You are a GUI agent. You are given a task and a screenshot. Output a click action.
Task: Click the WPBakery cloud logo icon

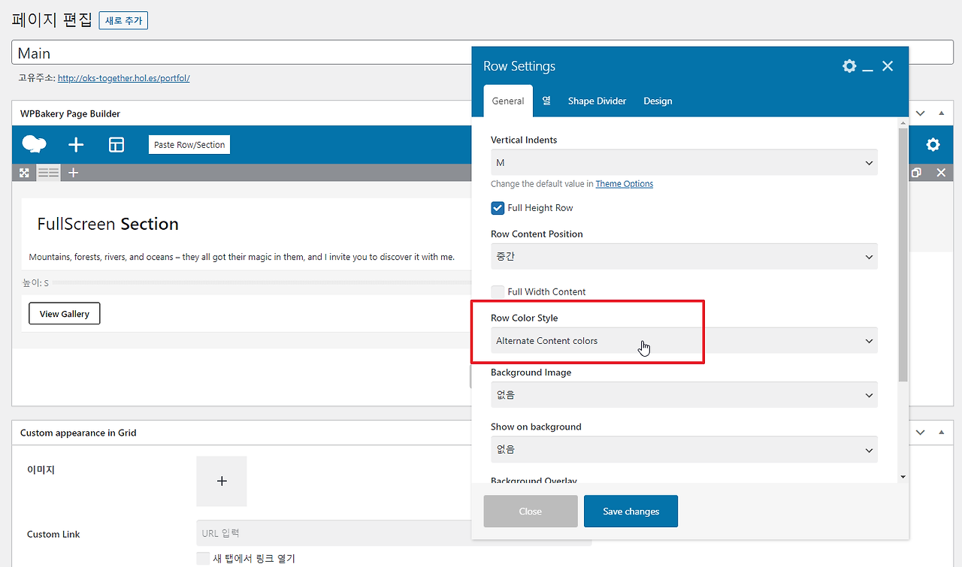[35, 144]
